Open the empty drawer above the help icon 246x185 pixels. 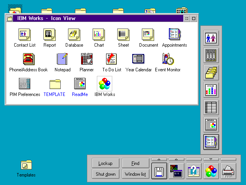tap(194, 159)
